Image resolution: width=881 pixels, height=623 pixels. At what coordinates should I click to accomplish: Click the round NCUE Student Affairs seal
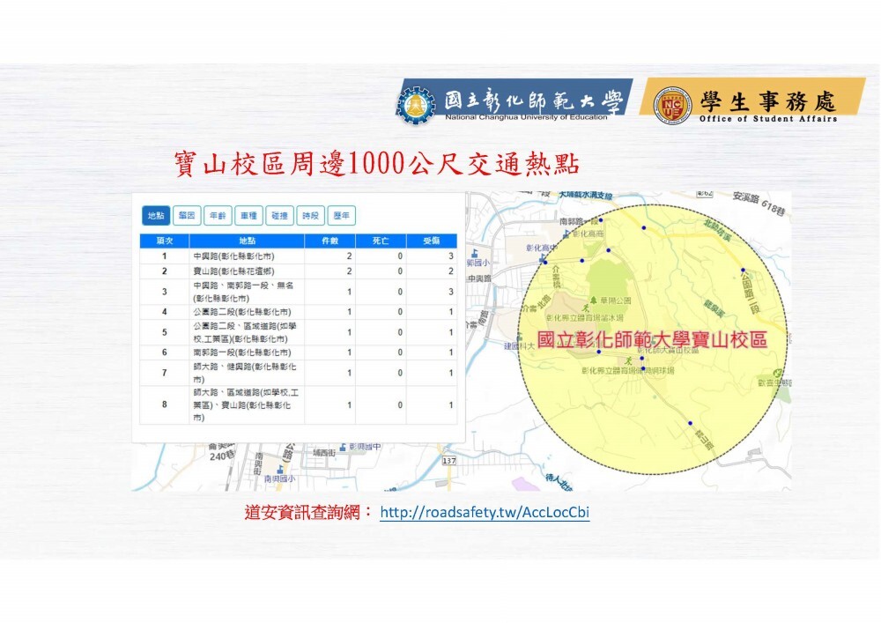(x=672, y=105)
